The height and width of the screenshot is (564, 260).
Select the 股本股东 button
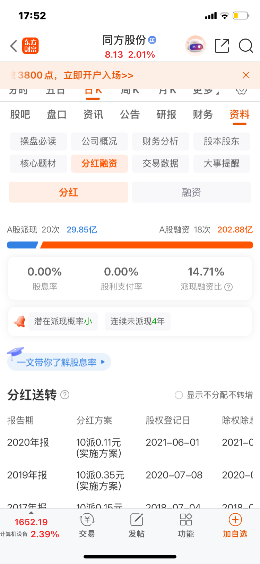(x=222, y=141)
